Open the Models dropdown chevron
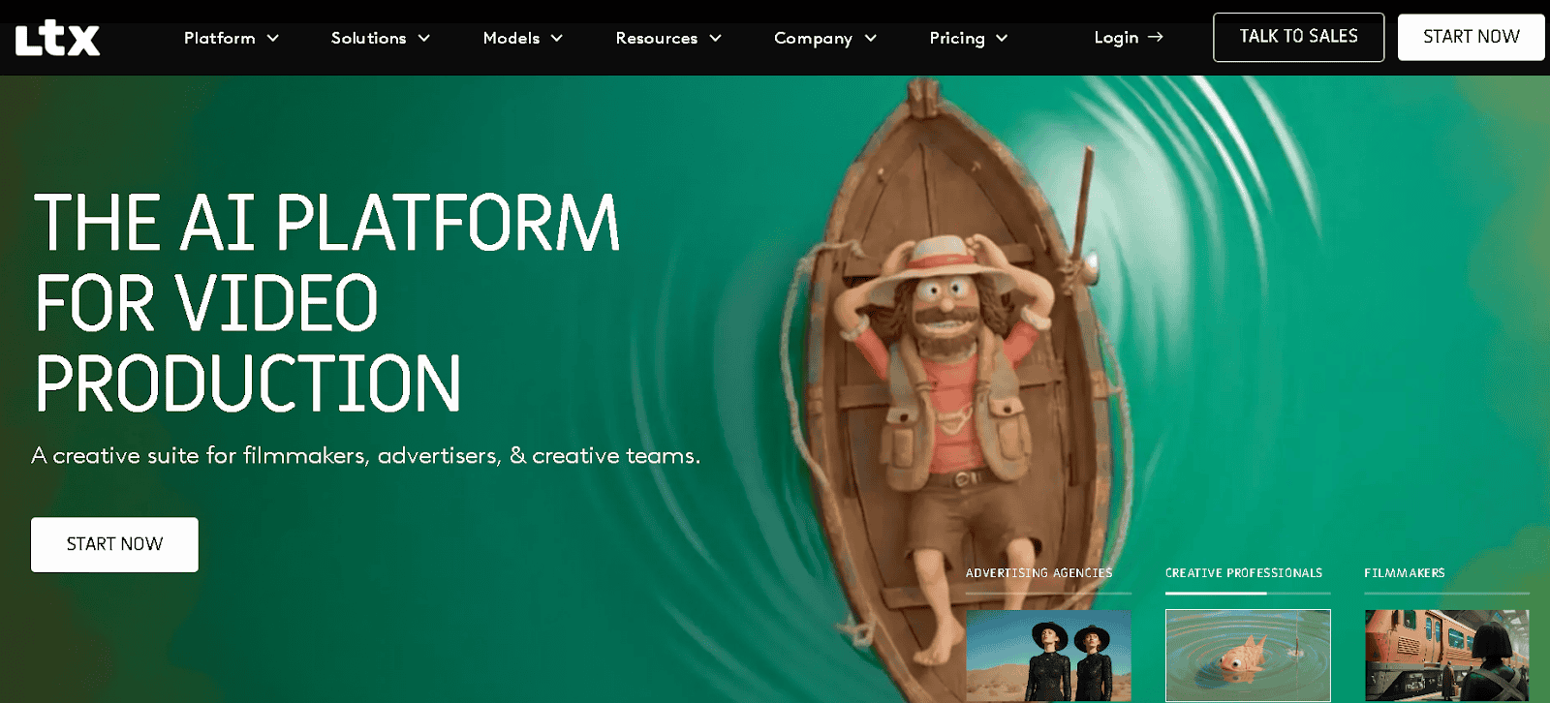The image size is (1550, 703). (x=557, y=38)
